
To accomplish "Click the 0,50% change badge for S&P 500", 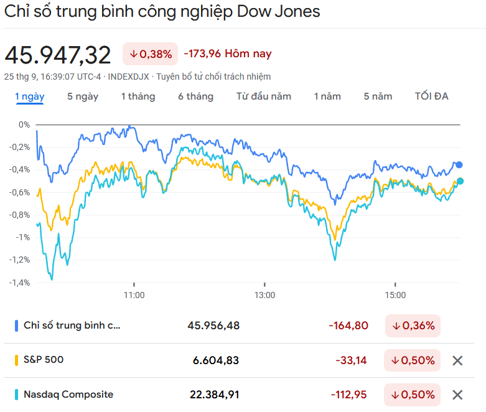I will [x=413, y=360].
